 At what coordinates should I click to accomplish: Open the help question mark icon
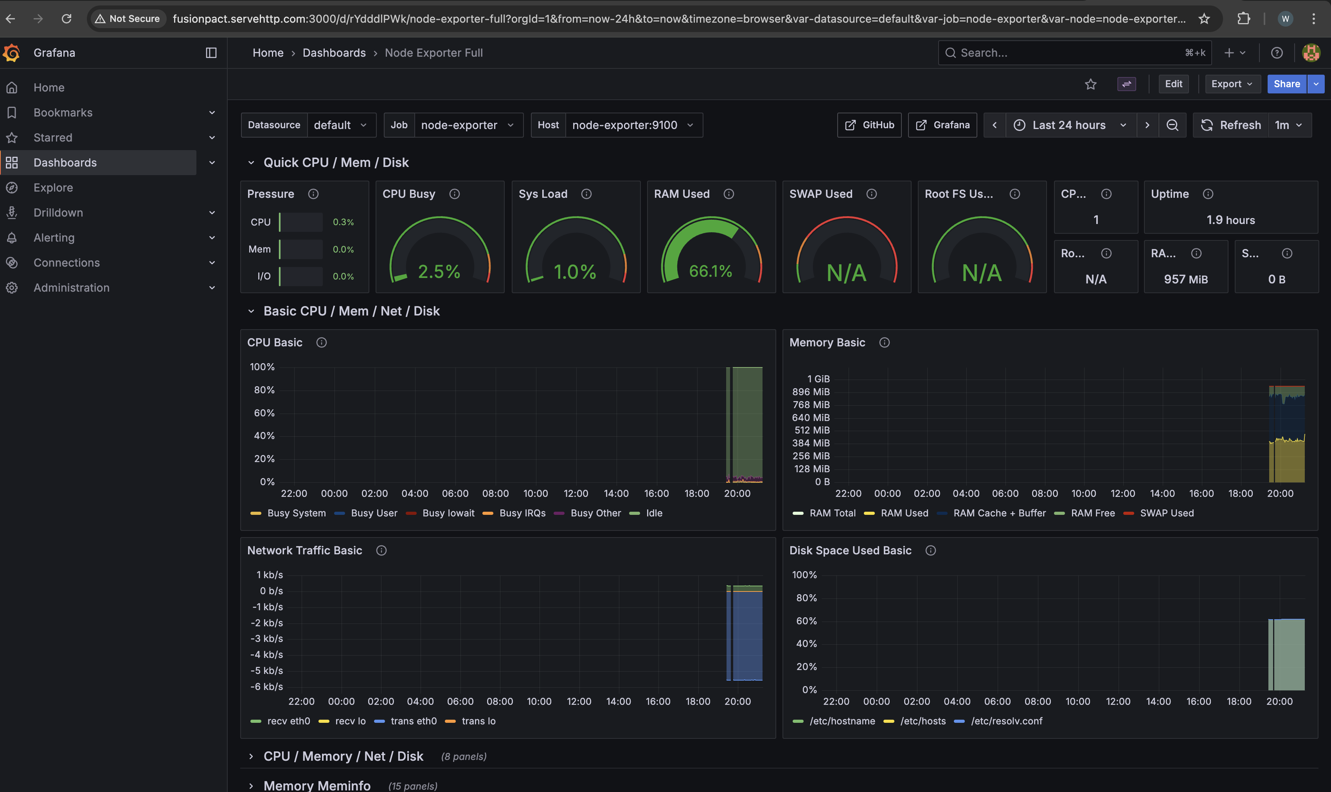tap(1277, 53)
